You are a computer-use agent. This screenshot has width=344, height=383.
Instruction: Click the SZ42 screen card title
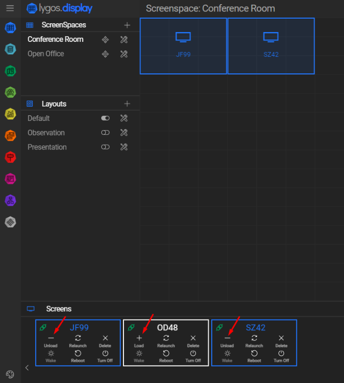(x=255, y=328)
